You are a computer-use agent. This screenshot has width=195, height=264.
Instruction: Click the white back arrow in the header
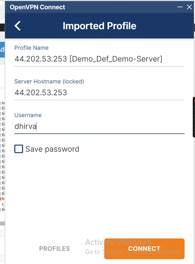(x=17, y=26)
